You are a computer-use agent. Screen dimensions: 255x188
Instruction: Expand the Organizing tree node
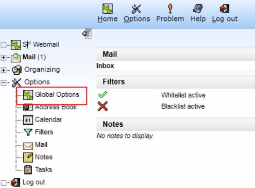pos(3,70)
